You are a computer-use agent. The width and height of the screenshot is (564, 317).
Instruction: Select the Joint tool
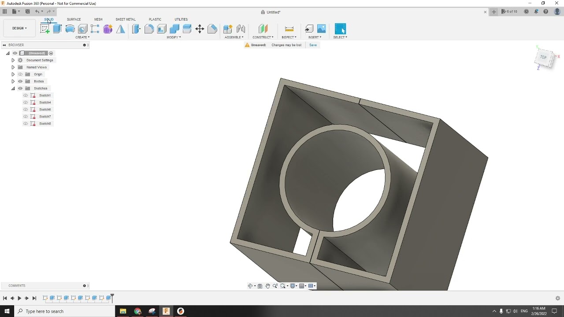[241, 29]
